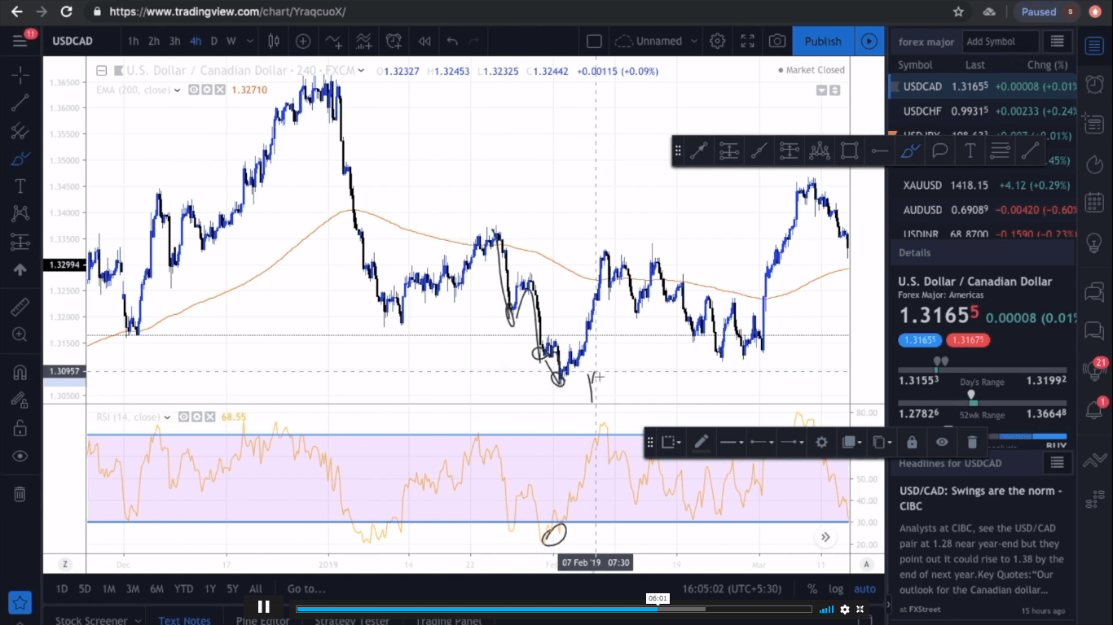The image size is (1113, 625).
Task: Click the compare or add symbol icon
Action: coord(303,41)
